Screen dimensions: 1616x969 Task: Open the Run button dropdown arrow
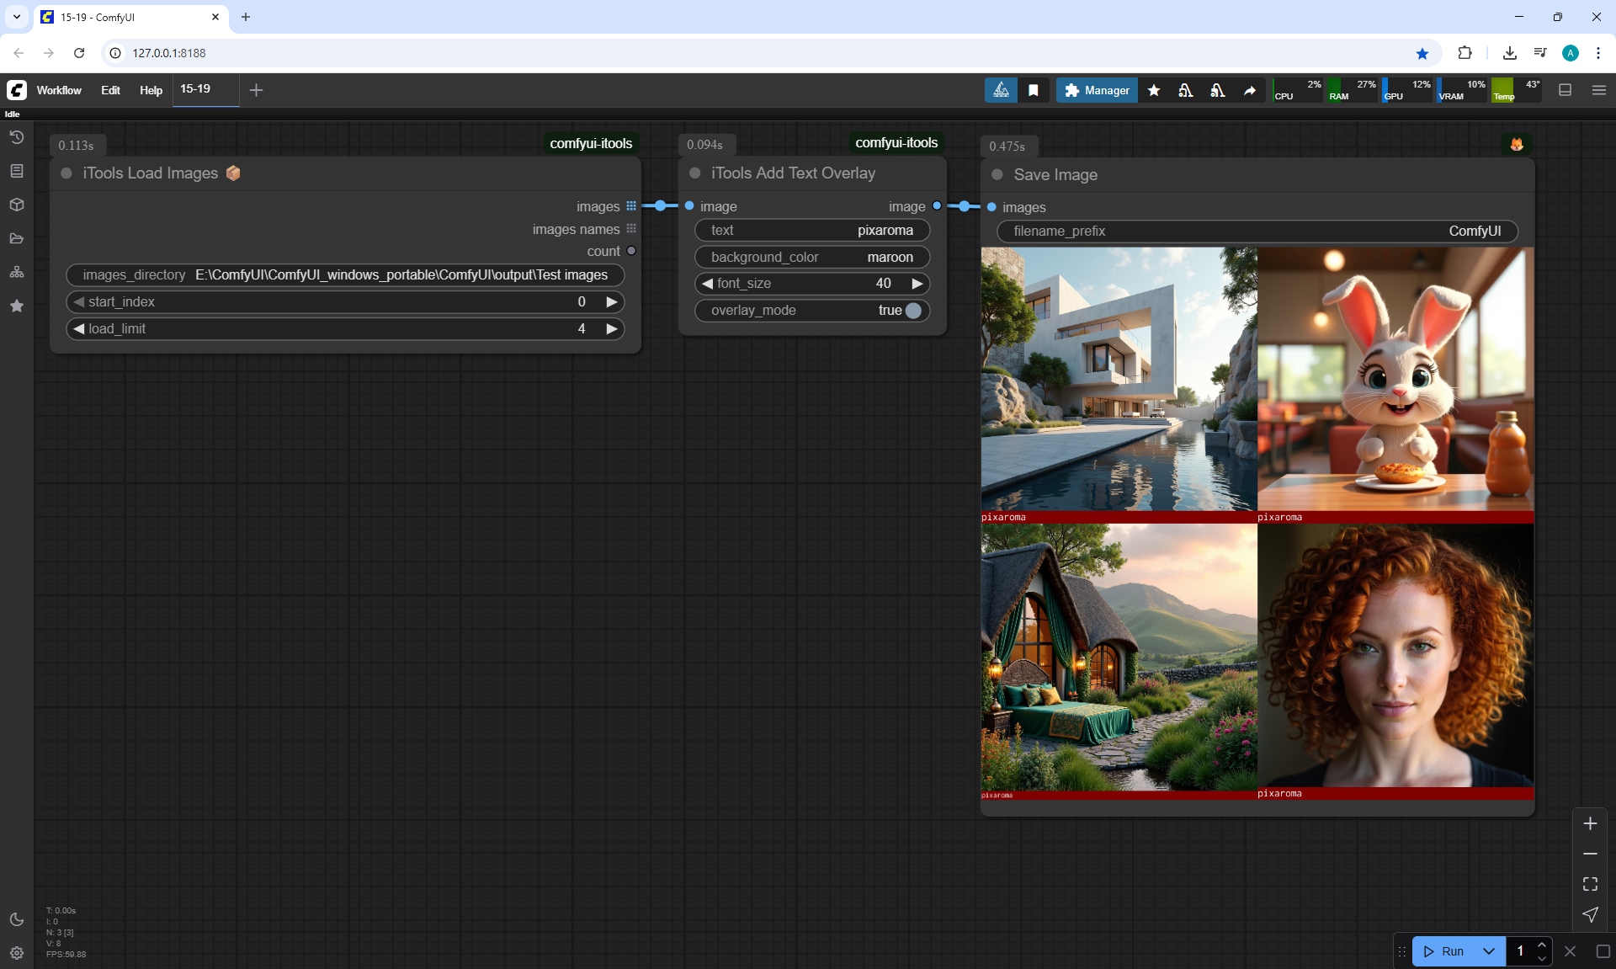coord(1488,951)
